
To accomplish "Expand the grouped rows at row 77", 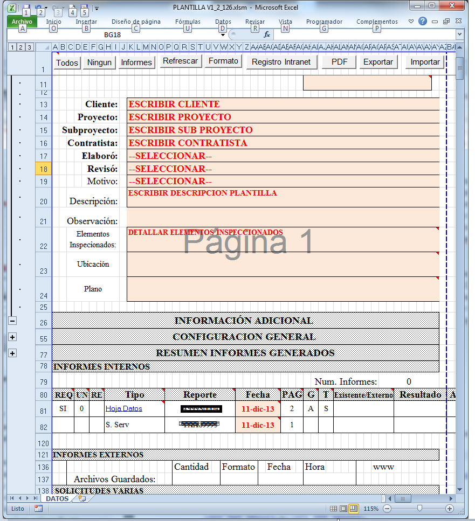I will (x=12, y=353).
